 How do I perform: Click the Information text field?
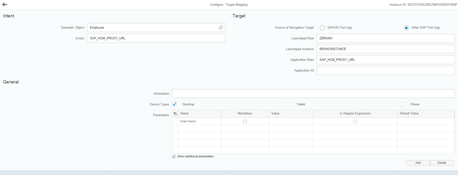(x=313, y=94)
